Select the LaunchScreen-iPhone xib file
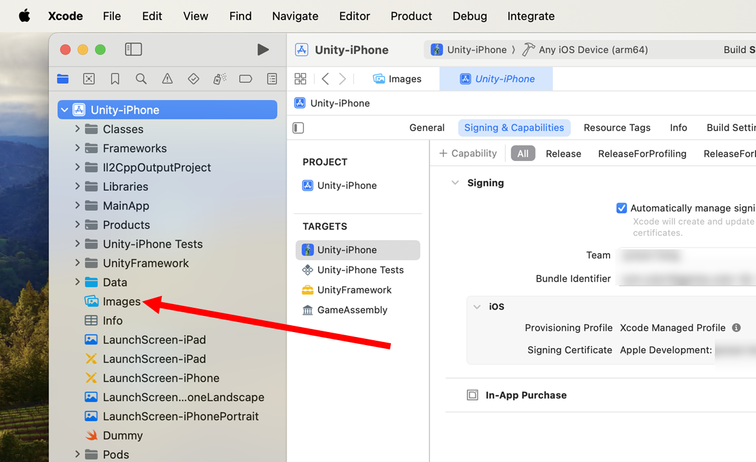 [152, 378]
